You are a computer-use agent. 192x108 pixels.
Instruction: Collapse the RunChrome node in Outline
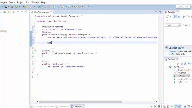pos(167,67)
